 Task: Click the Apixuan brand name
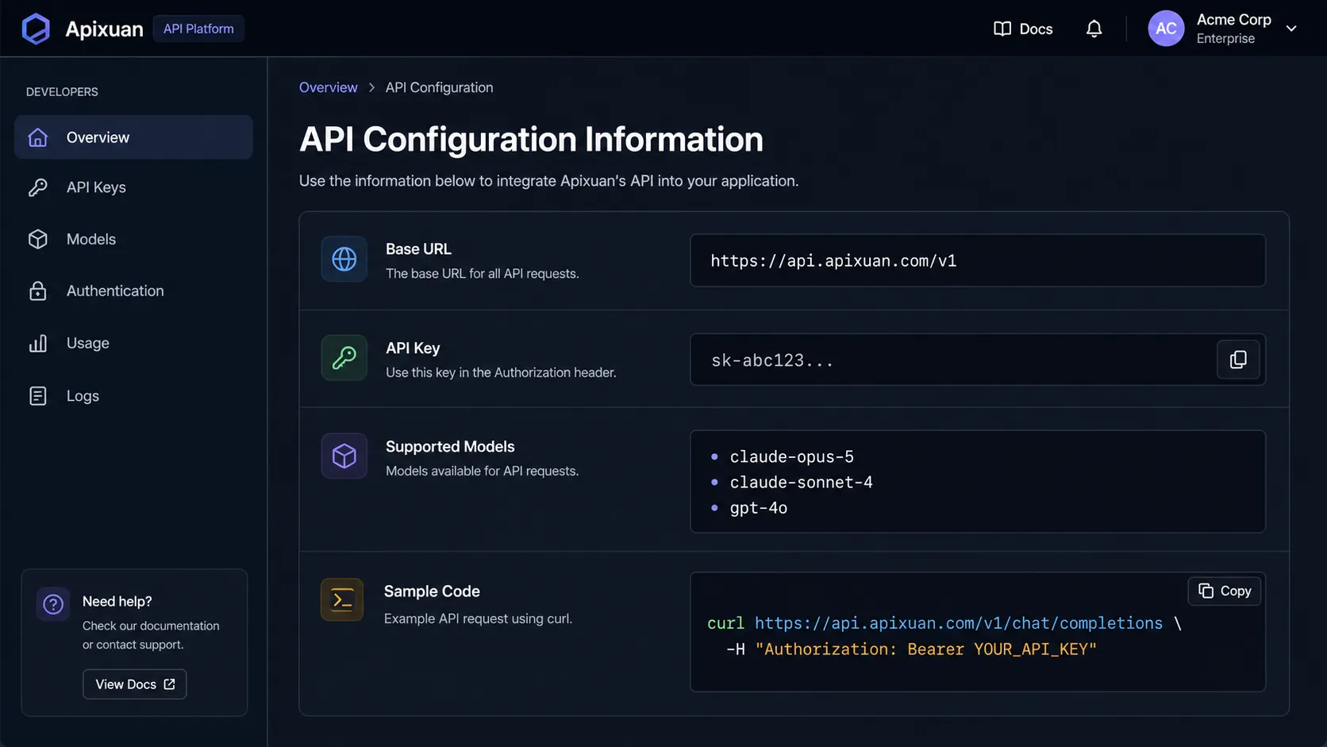click(x=104, y=29)
